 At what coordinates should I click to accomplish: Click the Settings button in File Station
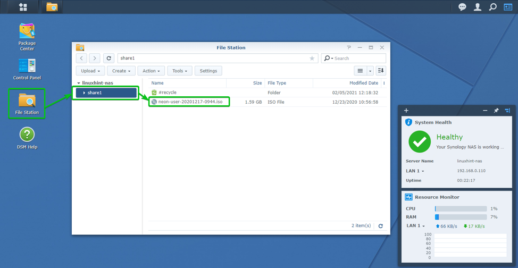(208, 71)
